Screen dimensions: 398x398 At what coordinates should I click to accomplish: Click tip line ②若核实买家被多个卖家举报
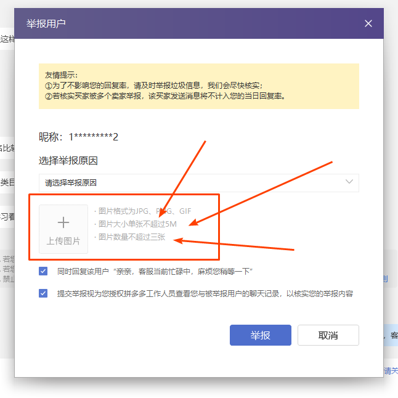(93, 96)
